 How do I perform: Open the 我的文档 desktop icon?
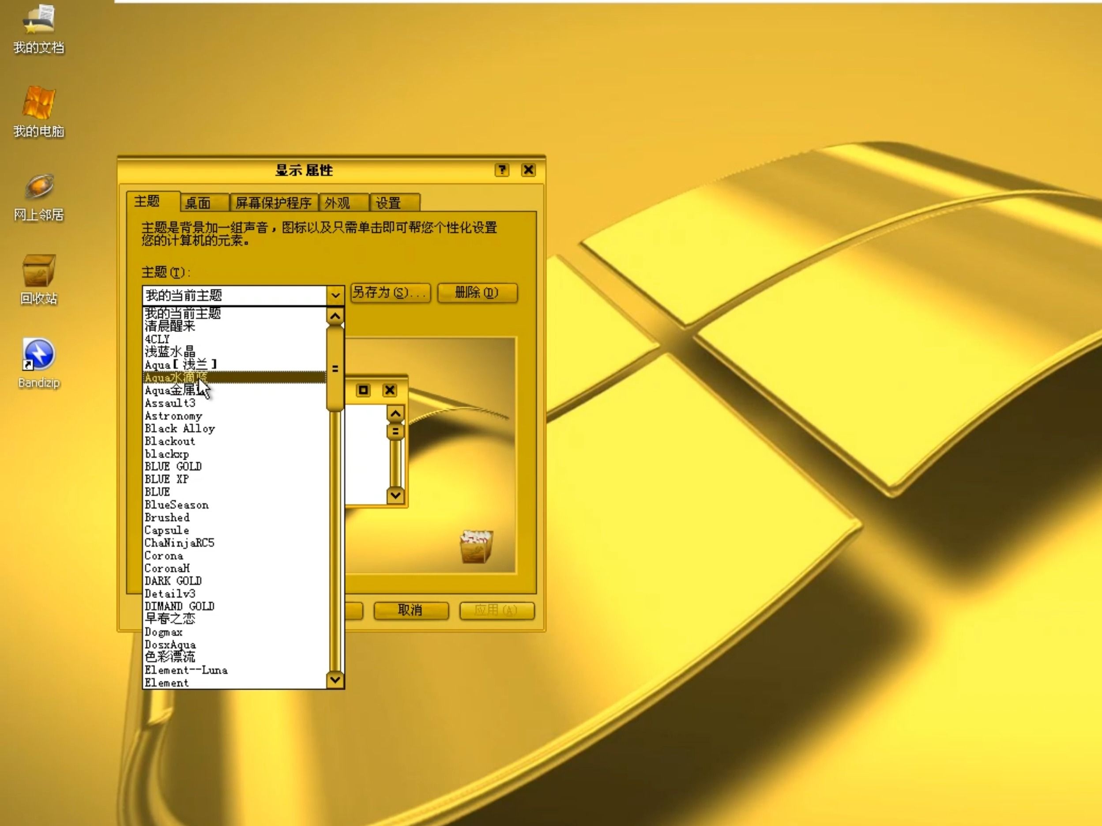coord(38,28)
